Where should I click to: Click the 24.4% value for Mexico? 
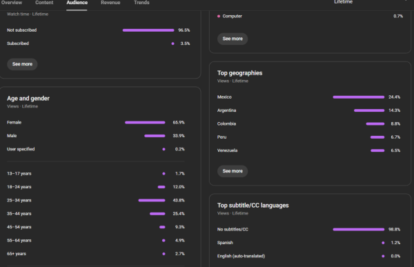pyautogui.click(x=394, y=97)
